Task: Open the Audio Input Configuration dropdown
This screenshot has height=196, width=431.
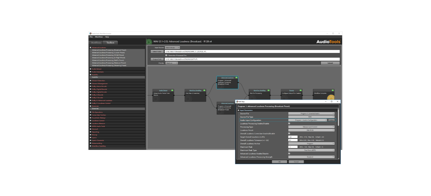Action: coord(308,120)
